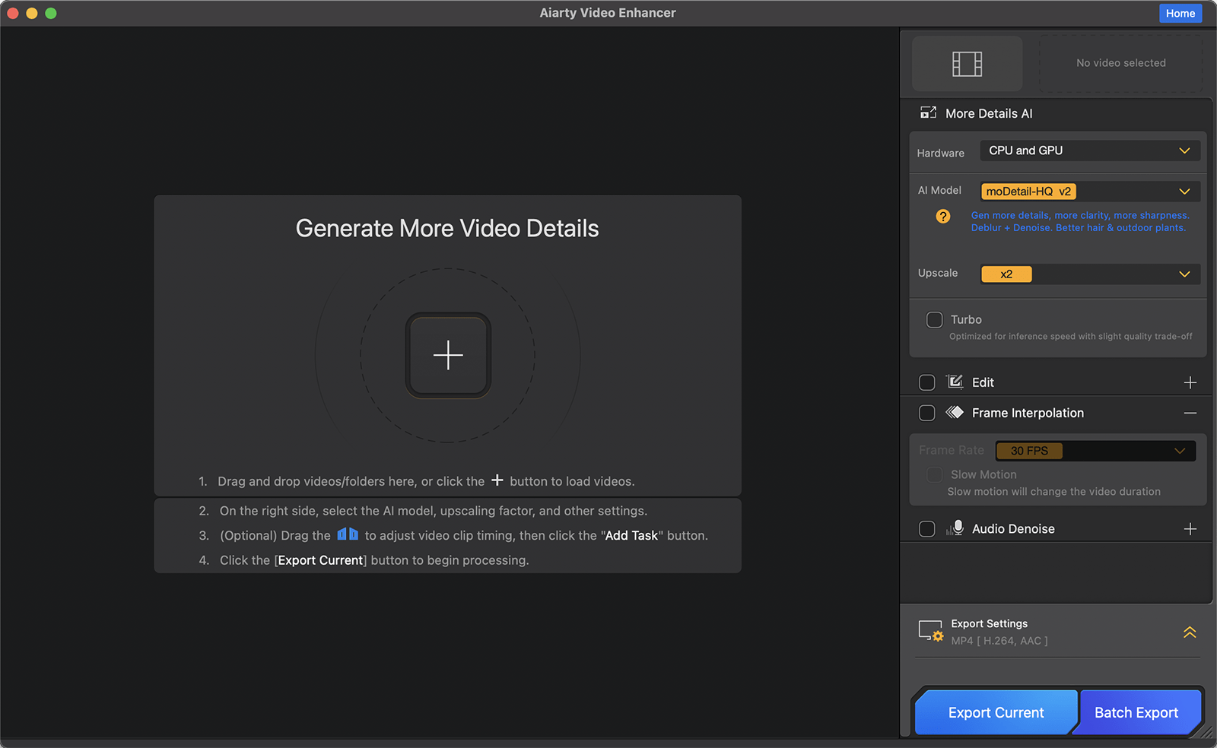Click the Home button
The width and height of the screenshot is (1217, 748).
click(1180, 13)
